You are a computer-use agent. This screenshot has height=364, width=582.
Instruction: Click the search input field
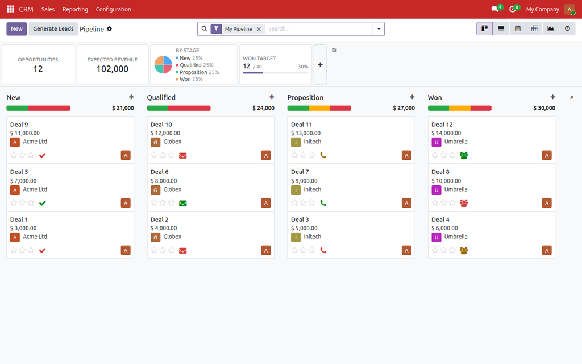(318, 28)
